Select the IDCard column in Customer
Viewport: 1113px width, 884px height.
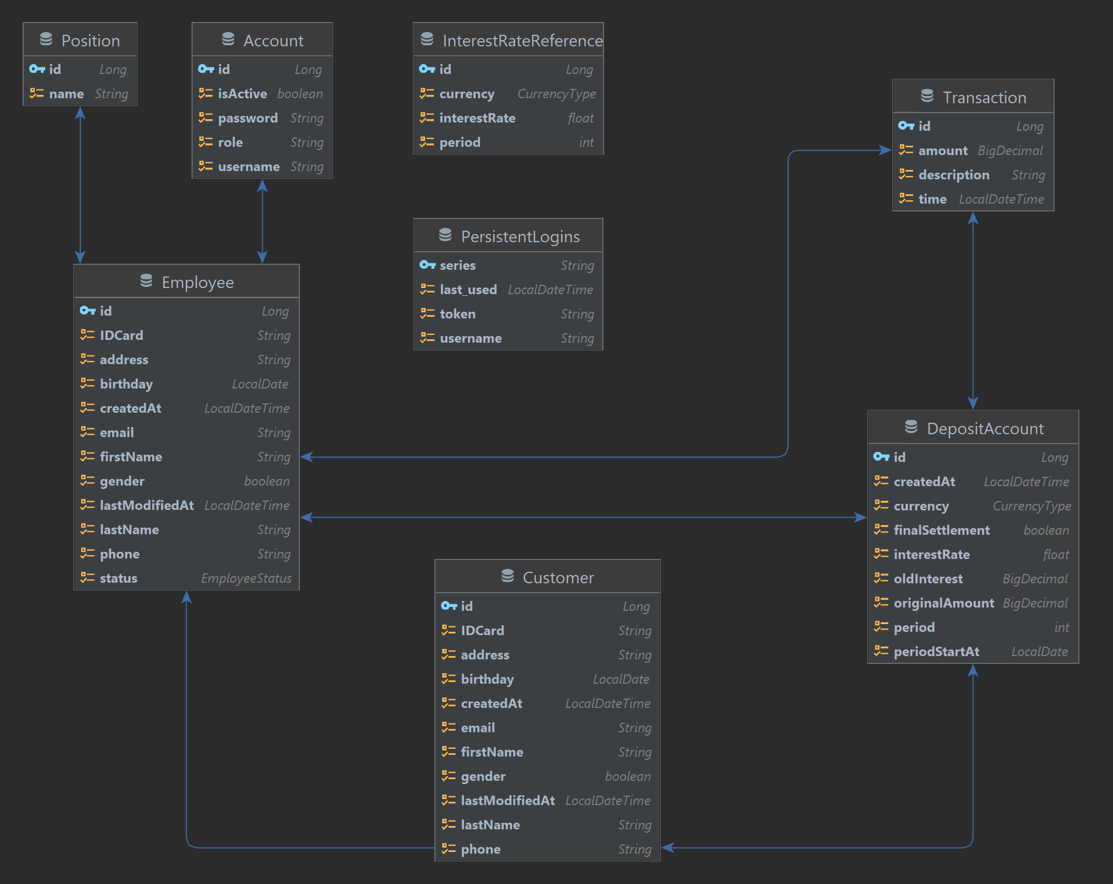pyautogui.click(x=548, y=630)
